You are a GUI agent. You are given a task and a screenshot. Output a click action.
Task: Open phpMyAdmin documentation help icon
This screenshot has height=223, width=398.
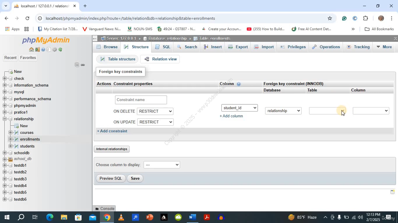point(43,50)
